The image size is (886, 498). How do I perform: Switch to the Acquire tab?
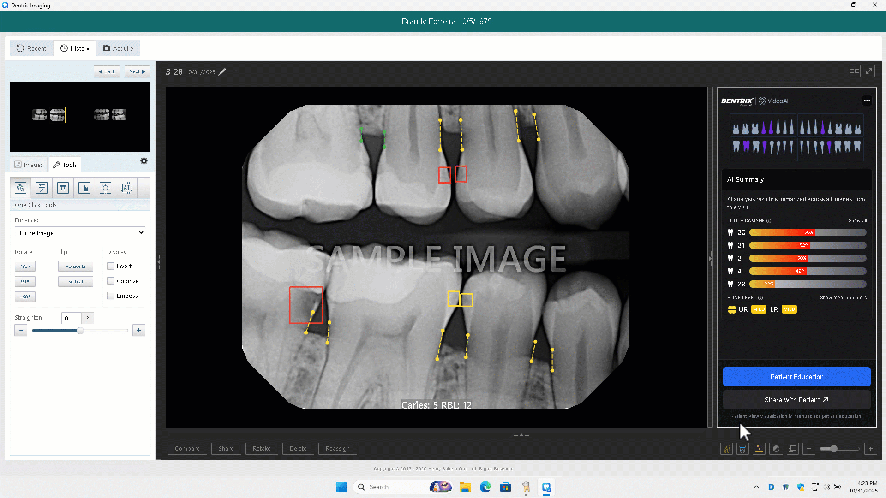(x=118, y=48)
